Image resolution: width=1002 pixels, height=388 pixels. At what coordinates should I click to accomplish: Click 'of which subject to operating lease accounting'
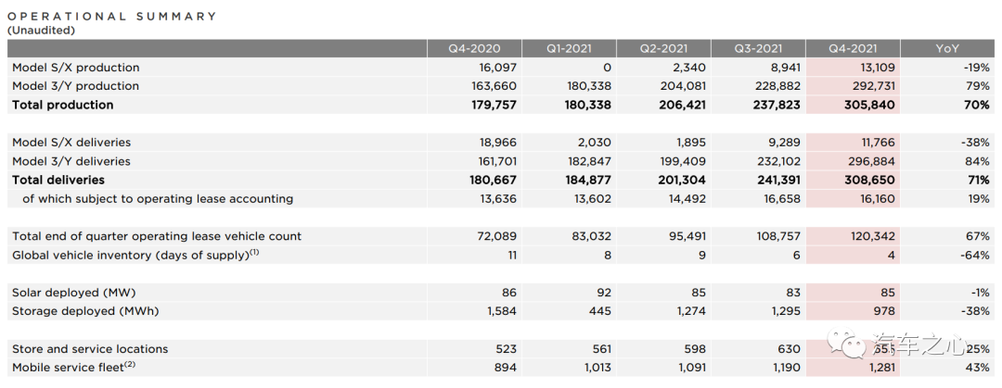pyautogui.click(x=158, y=199)
